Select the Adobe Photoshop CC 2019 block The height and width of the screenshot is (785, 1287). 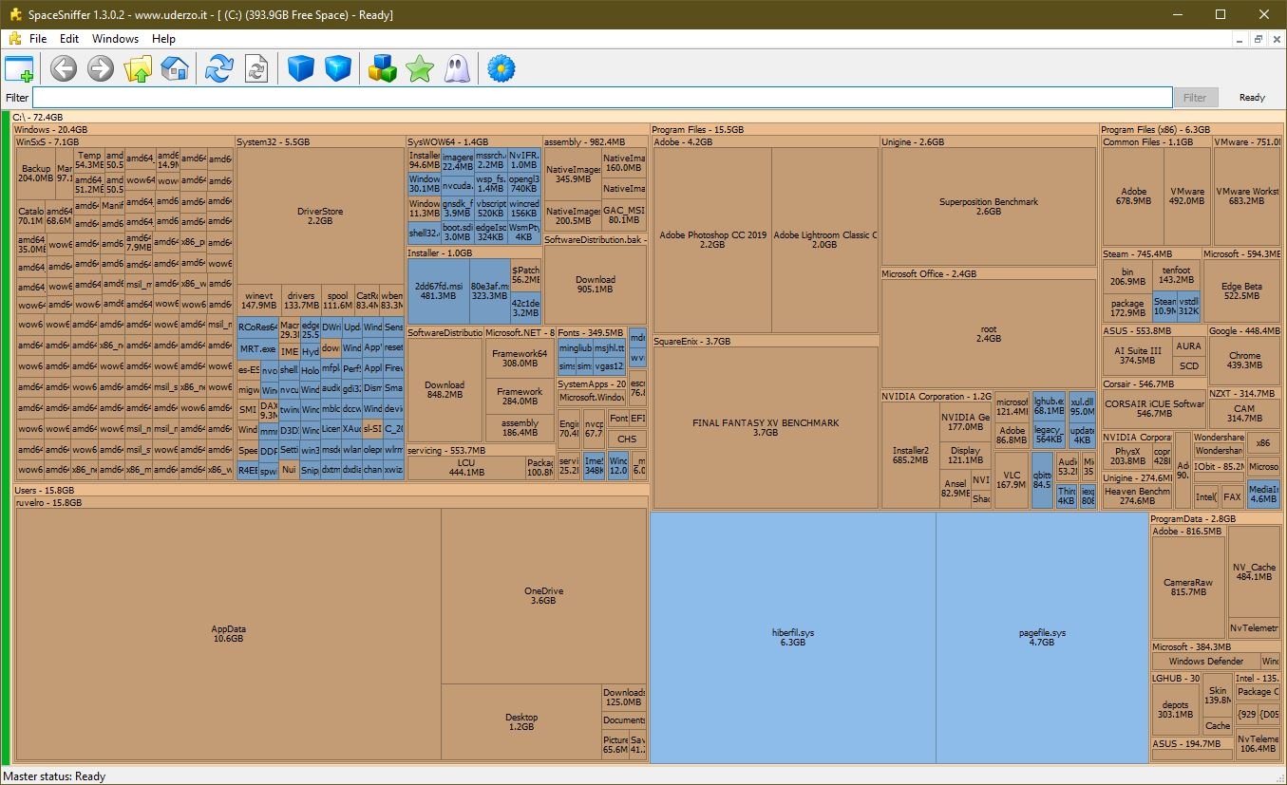click(712, 239)
